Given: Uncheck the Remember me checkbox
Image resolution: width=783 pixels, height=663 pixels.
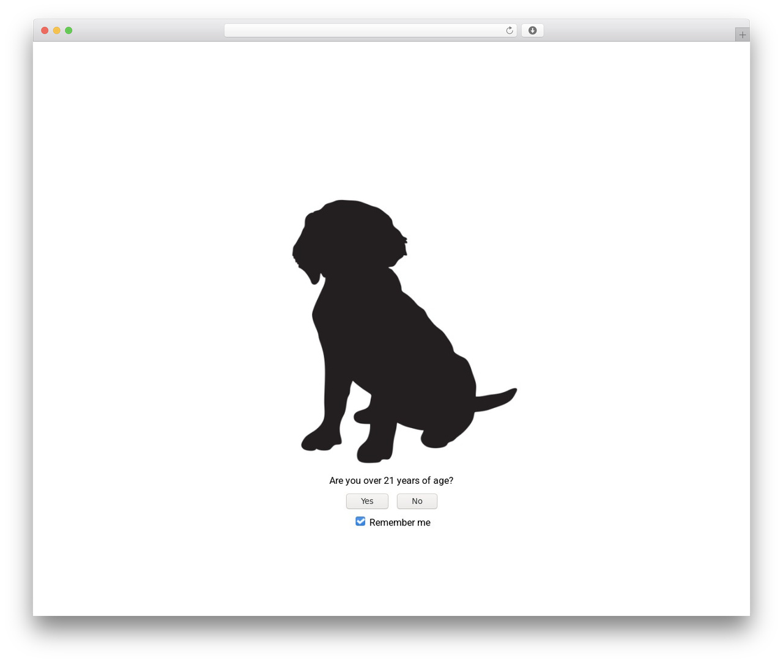Looking at the screenshot, I should tap(360, 521).
